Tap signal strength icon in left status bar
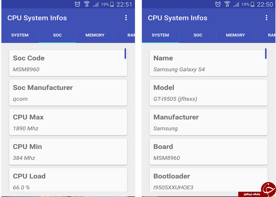276x197 pixels. [96, 4]
